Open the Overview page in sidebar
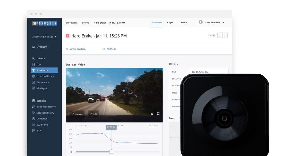Screen dimensions: 296x156 42,47
